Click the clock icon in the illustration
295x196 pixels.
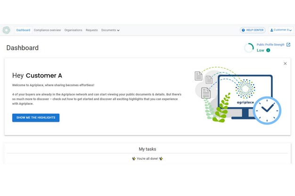(267, 110)
